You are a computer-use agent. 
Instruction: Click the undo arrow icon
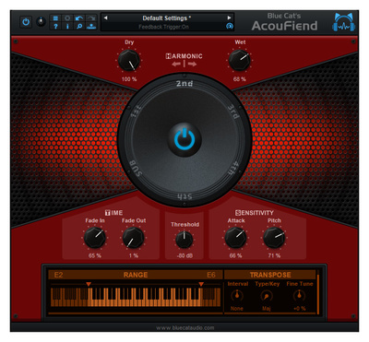click(x=79, y=18)
